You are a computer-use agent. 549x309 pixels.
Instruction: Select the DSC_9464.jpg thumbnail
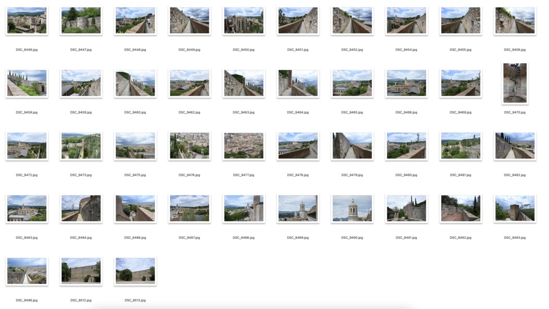[298, 83]
